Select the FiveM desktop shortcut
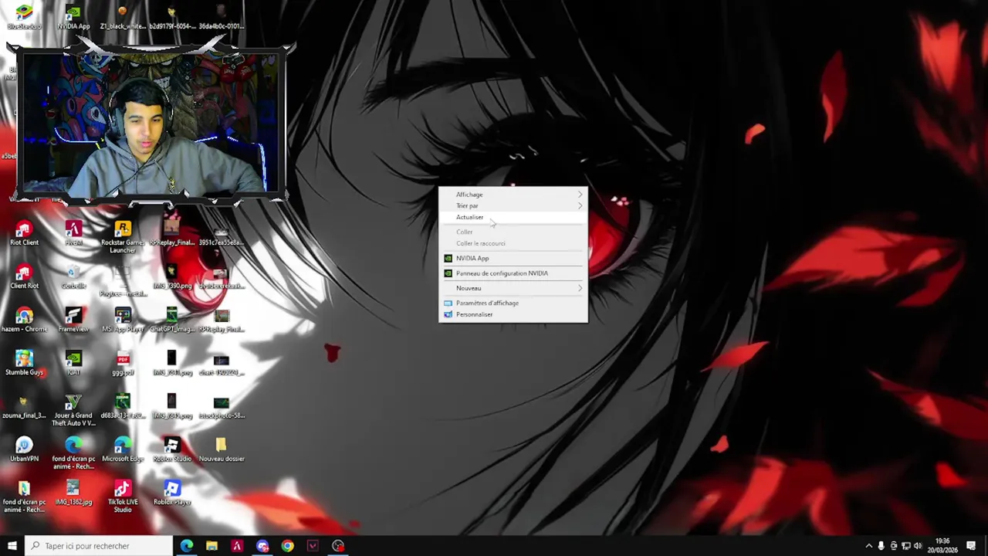Image resolution: width=988 pixels, height=556 pixels. pyautogui.click(x=73, y=233)
